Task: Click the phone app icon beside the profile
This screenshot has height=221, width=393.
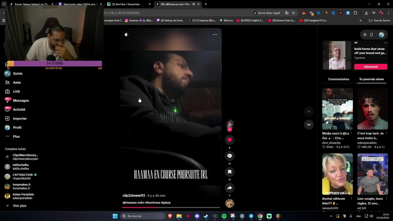Action: (x=372, y=35)
